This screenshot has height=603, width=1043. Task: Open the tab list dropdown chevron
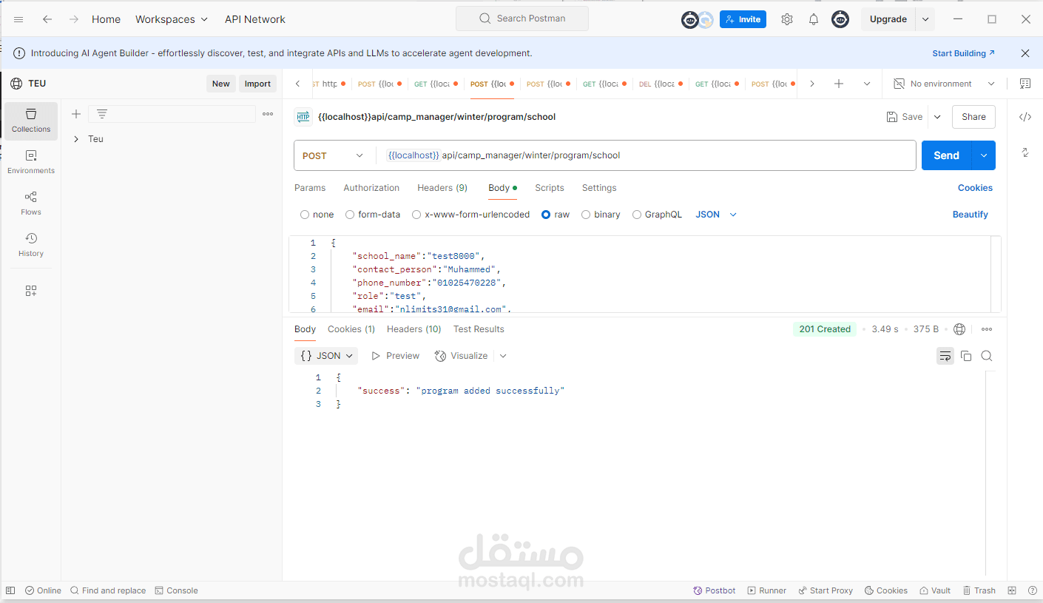pyautogui.click(x=867, y=84)
